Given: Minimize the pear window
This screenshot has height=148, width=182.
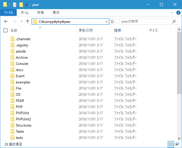Looking at the screenshot, I should pyautogui.click(x=148, y=4).
